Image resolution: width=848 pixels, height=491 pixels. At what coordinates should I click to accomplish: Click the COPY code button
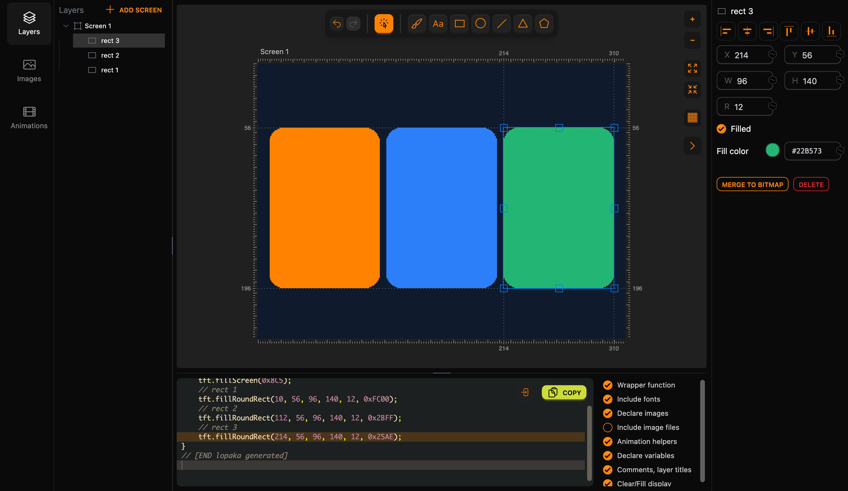(x=564, y=392)
